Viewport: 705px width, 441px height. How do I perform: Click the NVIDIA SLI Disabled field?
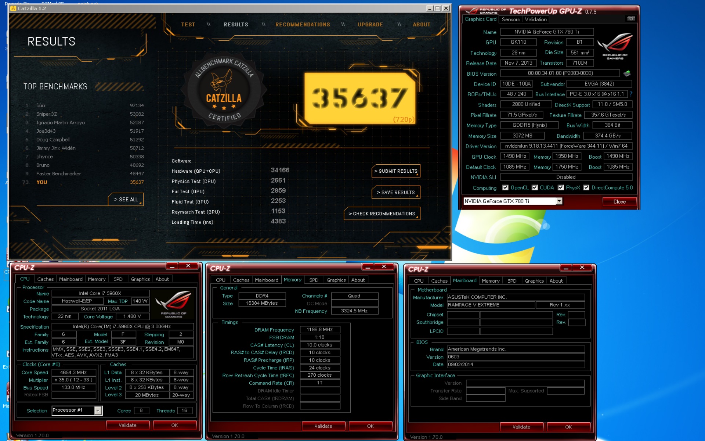tap(566, 177)
